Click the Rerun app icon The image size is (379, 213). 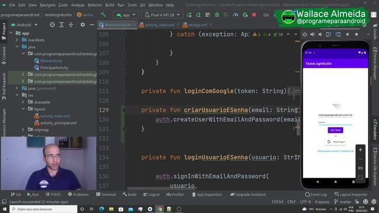coord(189,15)
